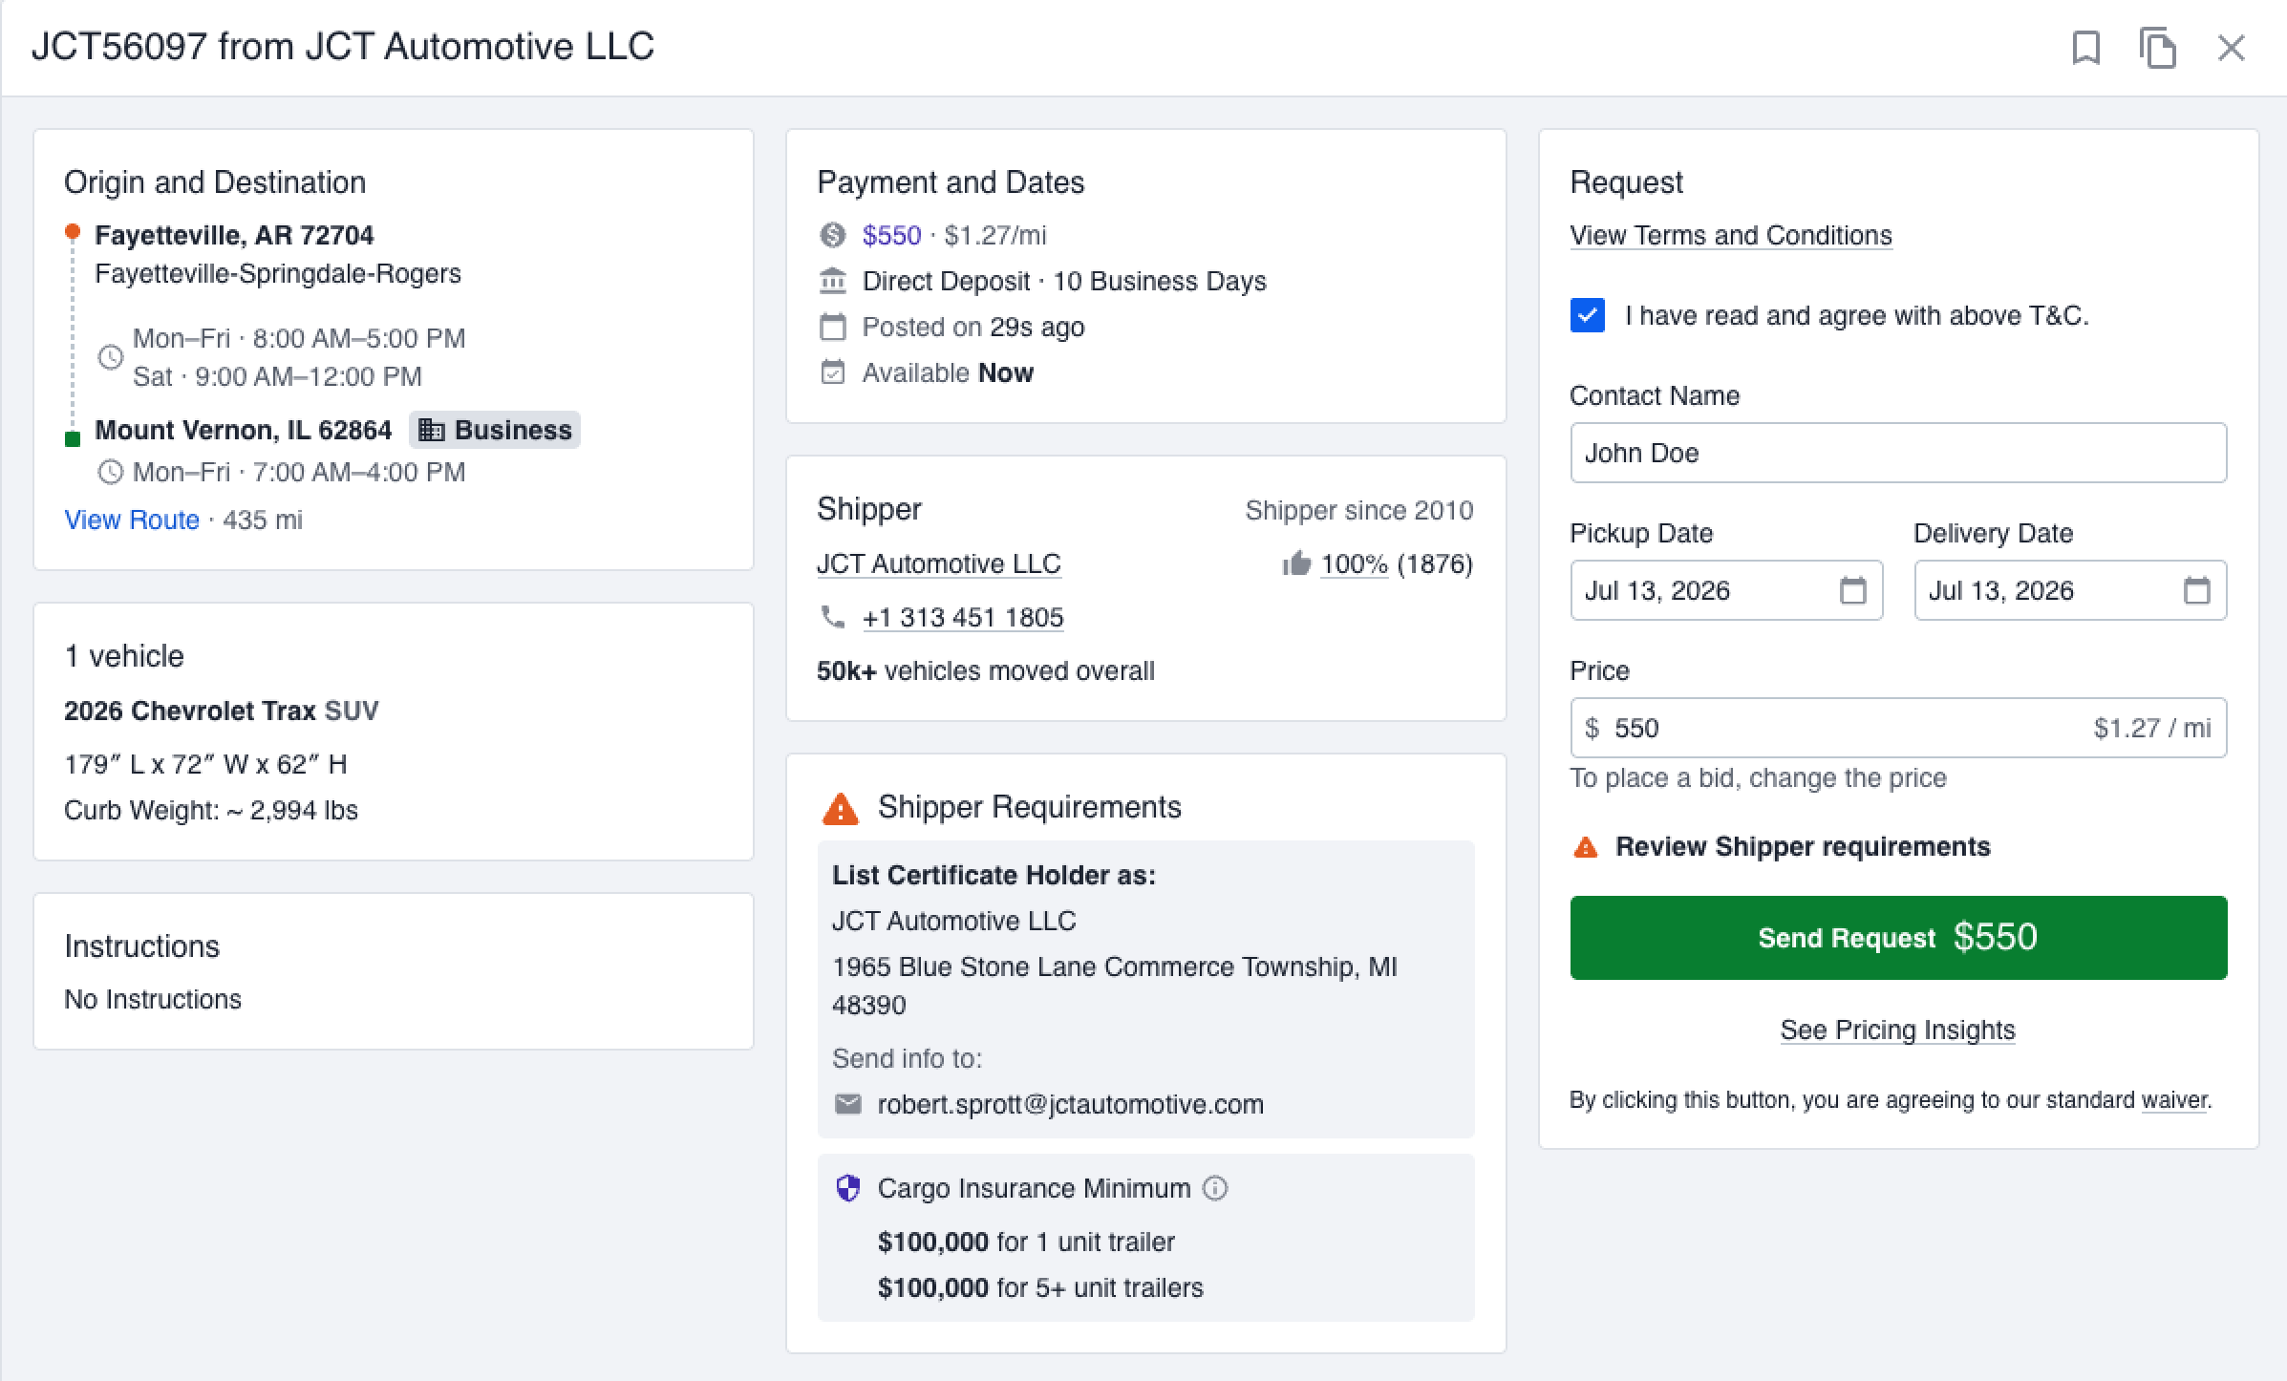Click the Mount Vernon, IL 62864 destination text
This screenshot has height=1381, width=2287.
coord(243,430)
